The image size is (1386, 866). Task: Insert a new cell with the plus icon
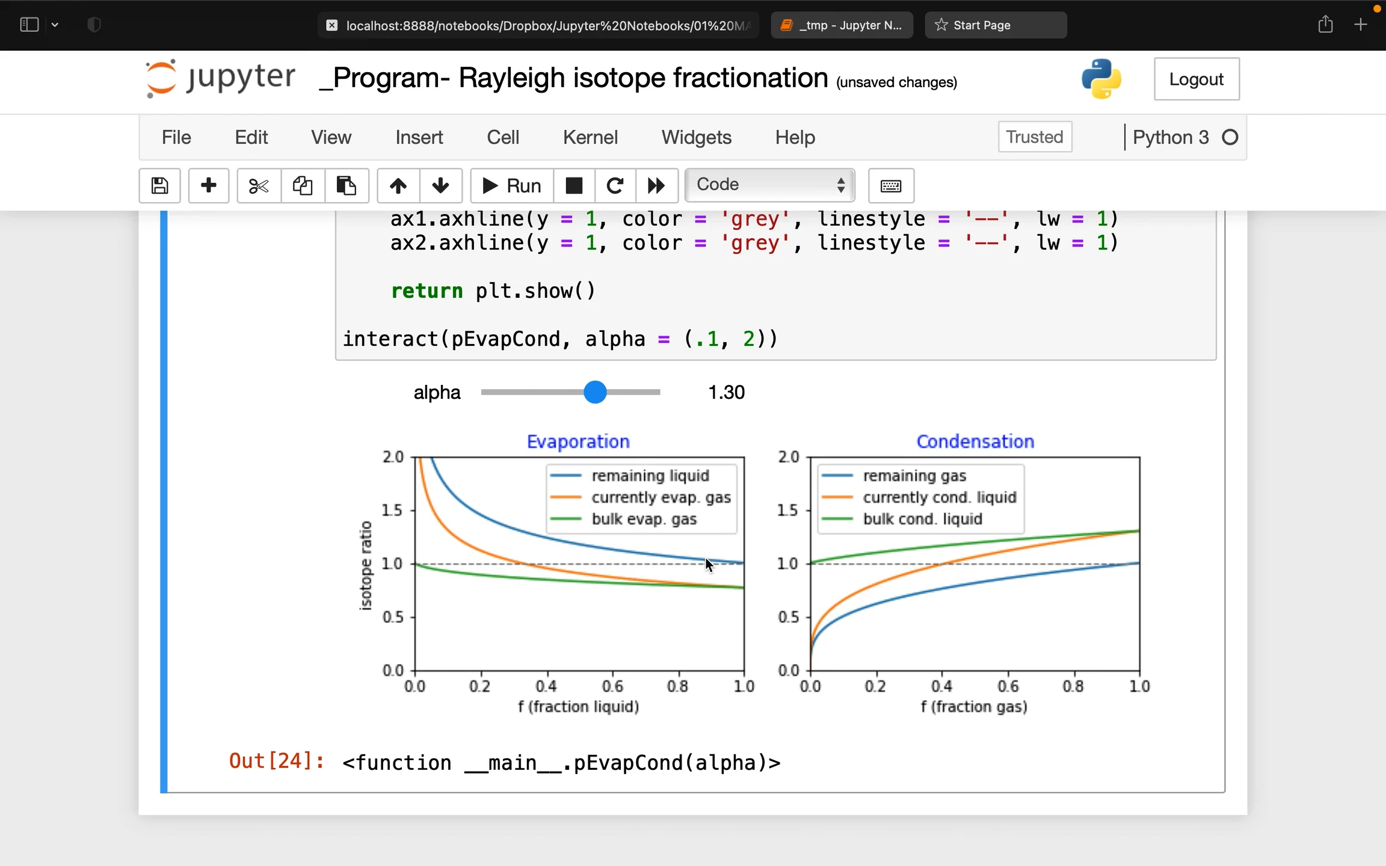point(208,185)
